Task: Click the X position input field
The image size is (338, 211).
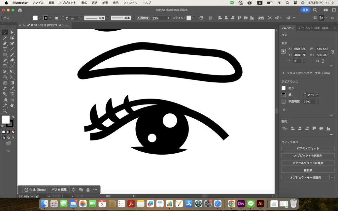Action: tap(300, 49)
